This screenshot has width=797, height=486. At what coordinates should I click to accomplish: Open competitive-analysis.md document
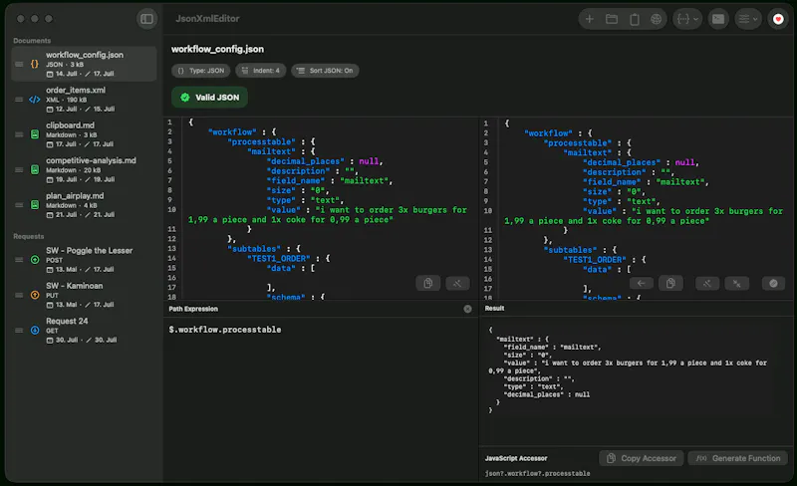pos(84,169)
